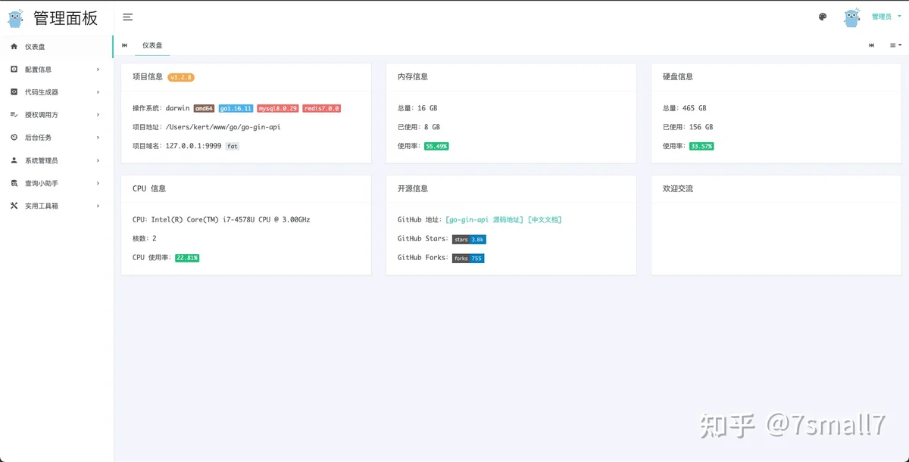909x462 pixels.
Task: Expand the 系统管理员 menu chevron
Action: pos(98,160)
